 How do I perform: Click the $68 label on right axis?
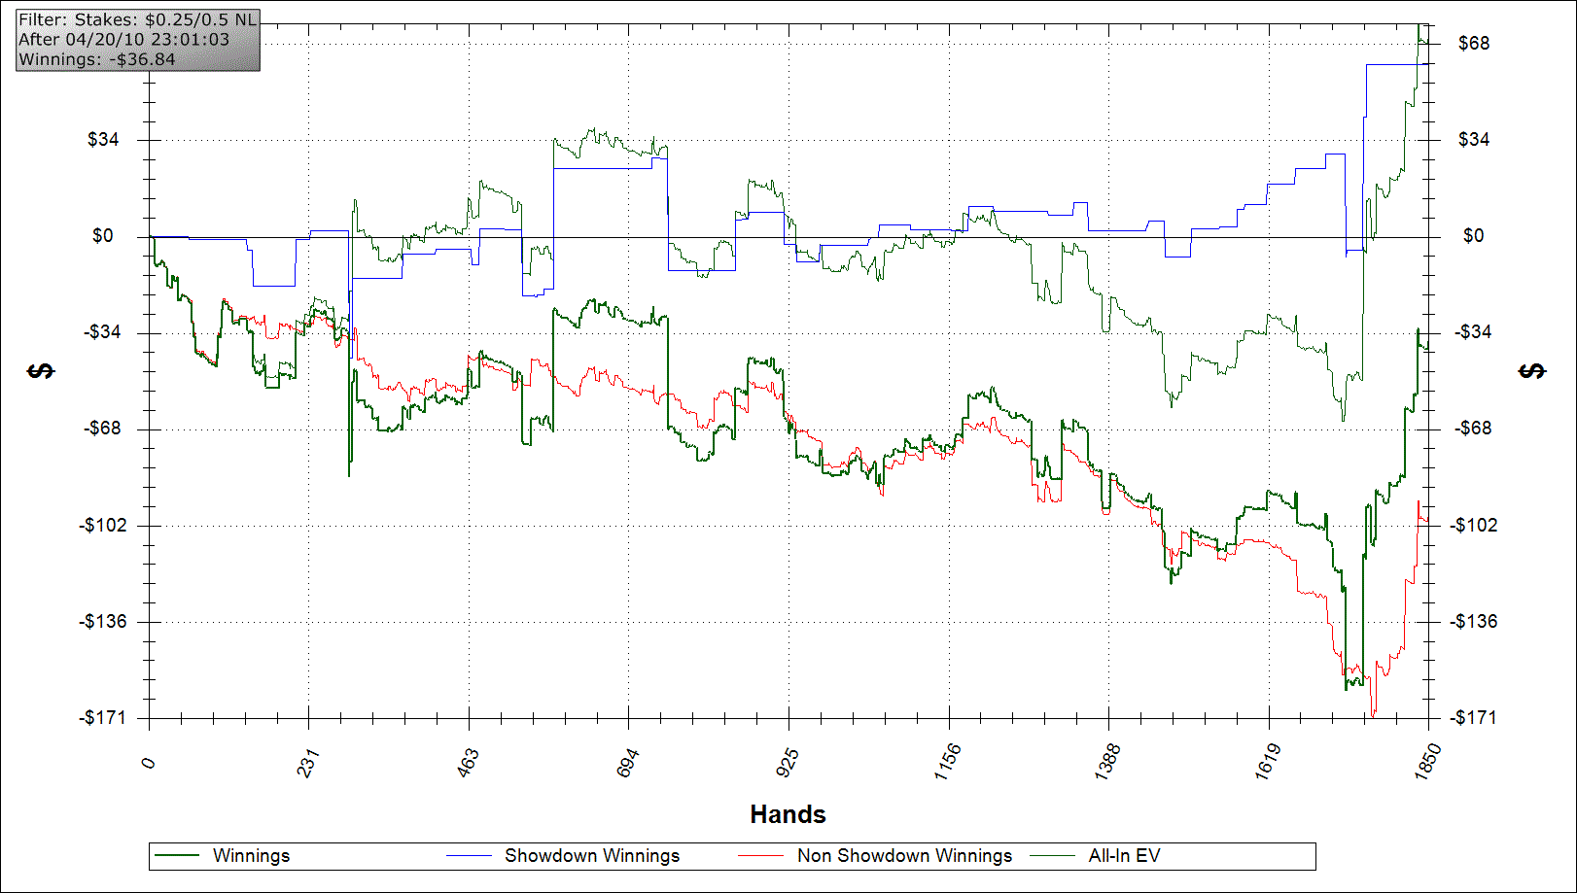pyautogui.click(x=1473, y=44)
